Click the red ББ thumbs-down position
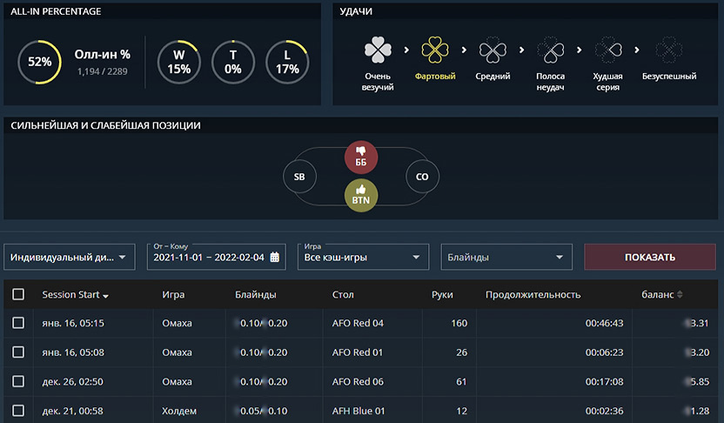 [361, 157]
